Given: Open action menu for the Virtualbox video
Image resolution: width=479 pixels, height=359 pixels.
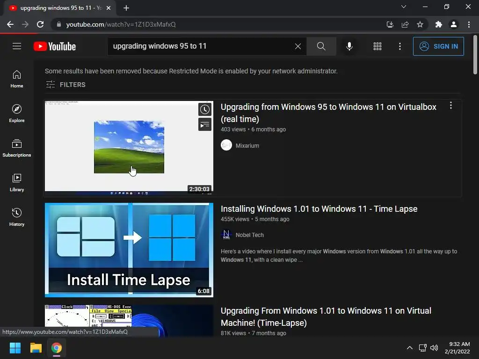Looking at the screenshot, I should 450,106.
